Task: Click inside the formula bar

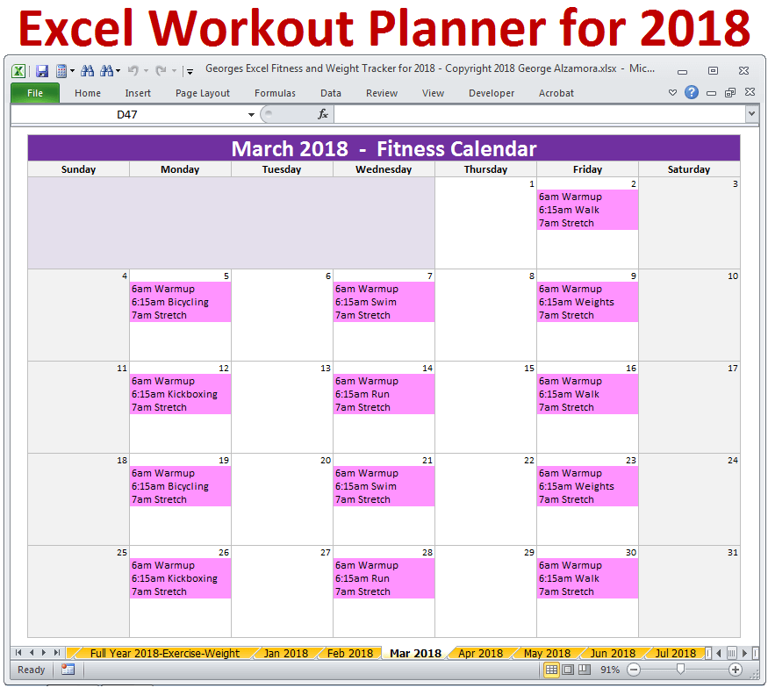Action: (527, 114)
